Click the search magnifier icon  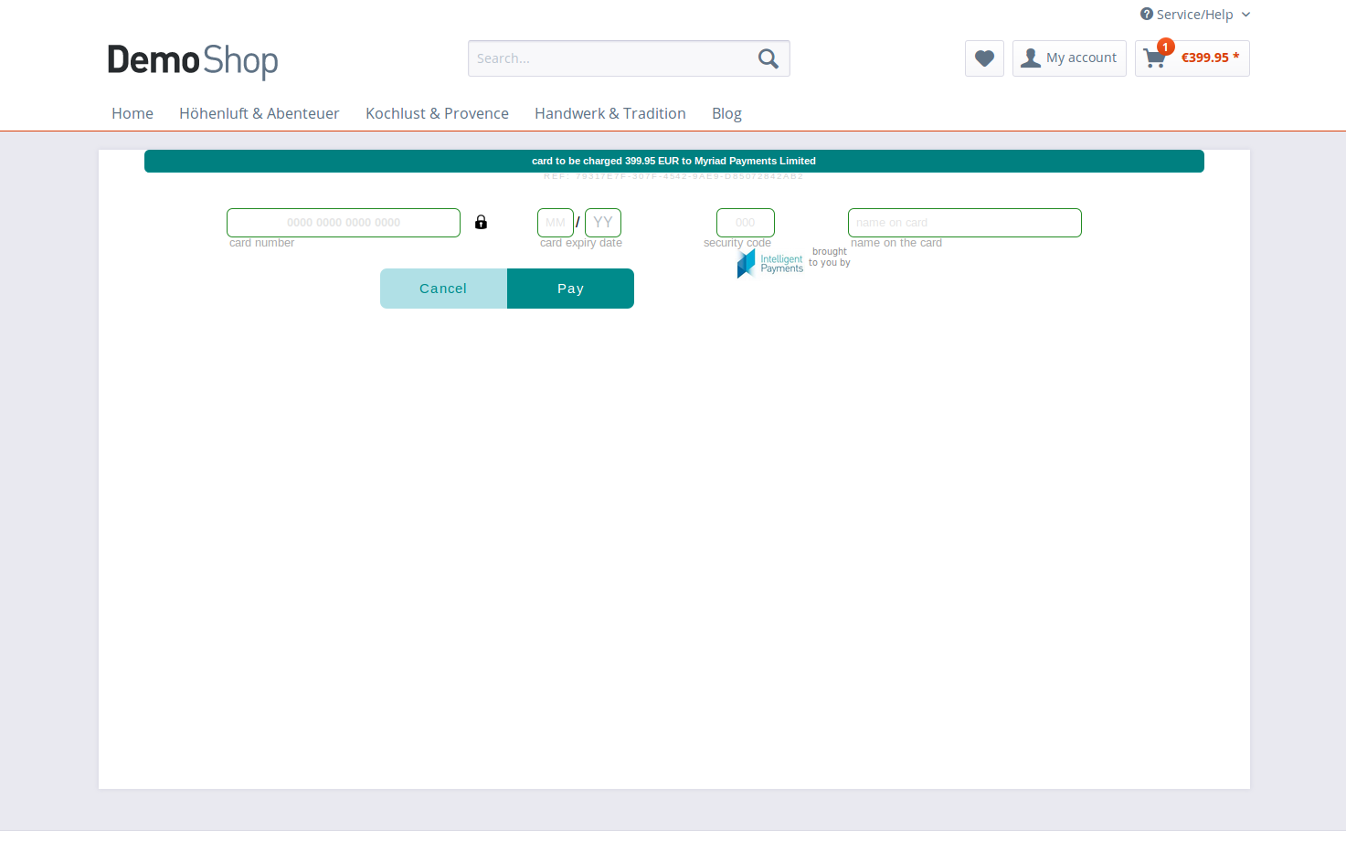click(x=768, y=58)
